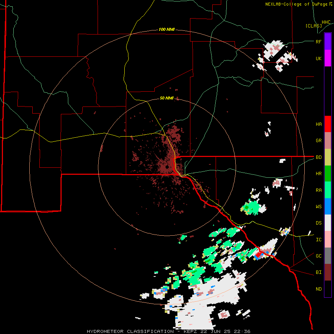Click the IC legend label
Image resolution: width=334 pixels, height=334 pixels.
318,240
